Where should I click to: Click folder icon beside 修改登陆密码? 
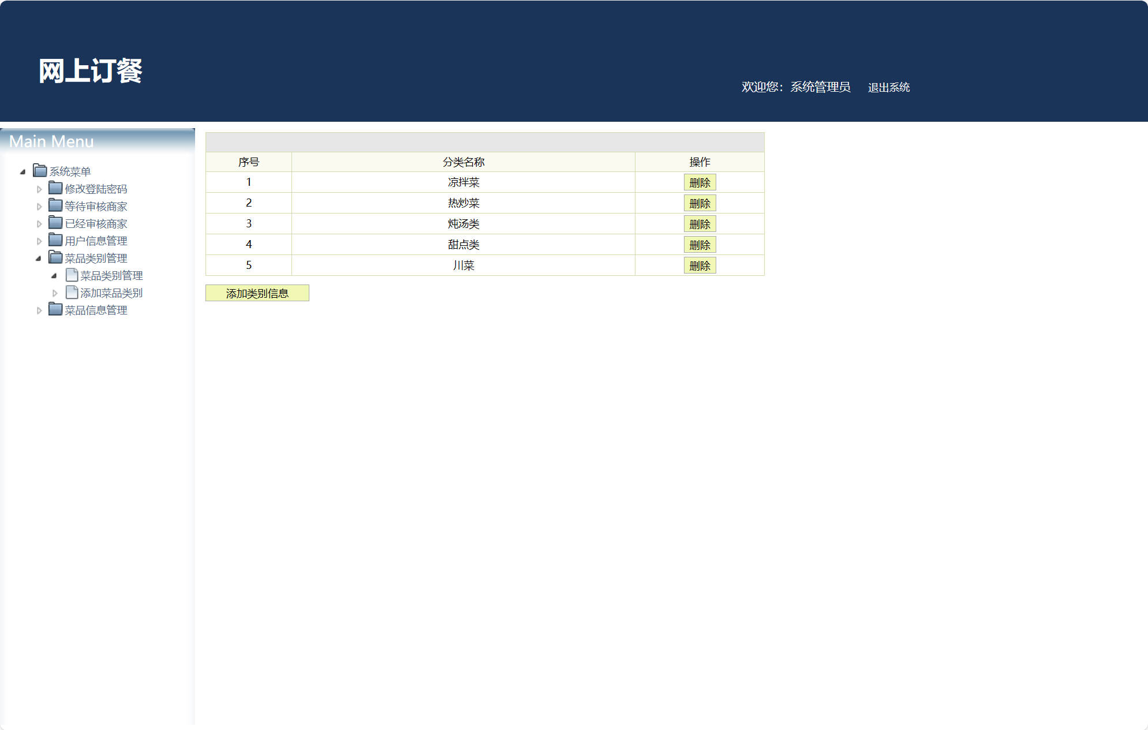click(x=55, y=188)
